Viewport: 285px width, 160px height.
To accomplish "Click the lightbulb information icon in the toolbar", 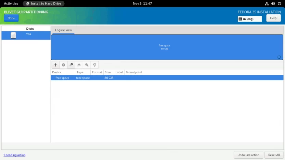I will (94, 65).
